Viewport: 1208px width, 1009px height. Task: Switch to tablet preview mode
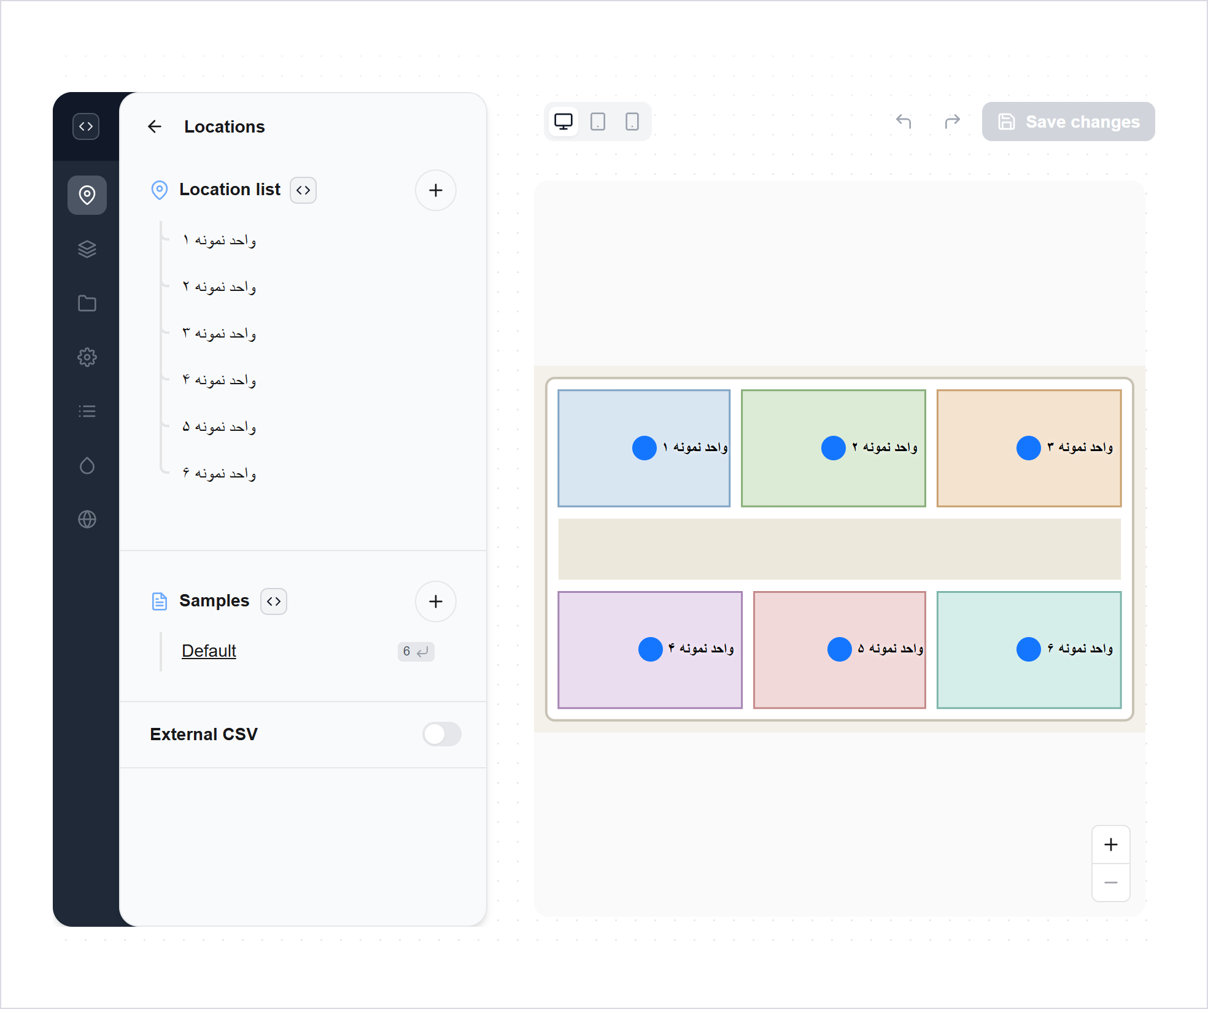click(598, 122)
